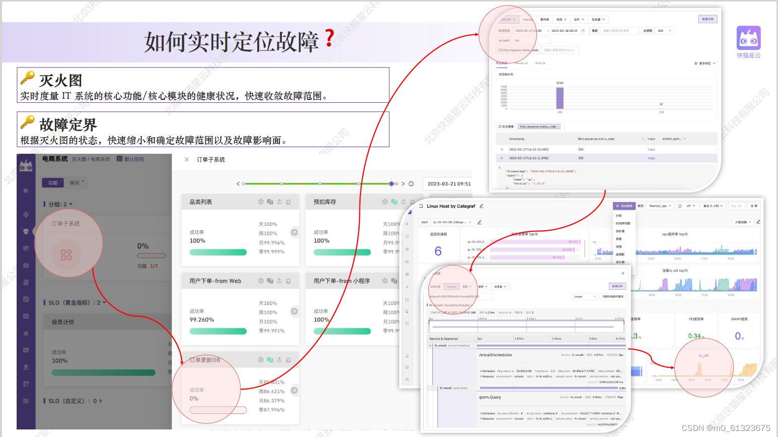The height and width of the screenshot is (437, 778).
Task: Select tracing tab in trace popup
Action: pyautogui.click(x=451, y=286)
